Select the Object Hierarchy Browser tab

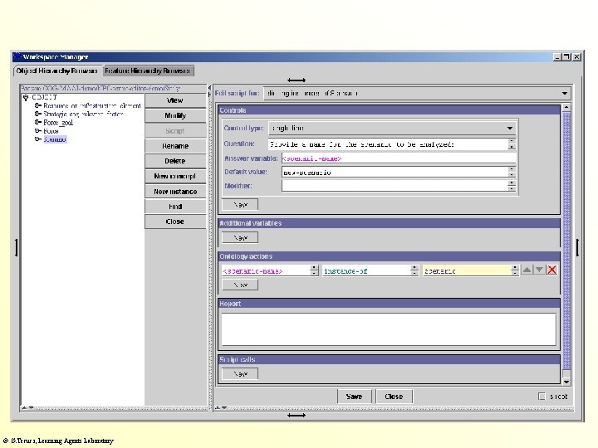(x=58, y=71)
